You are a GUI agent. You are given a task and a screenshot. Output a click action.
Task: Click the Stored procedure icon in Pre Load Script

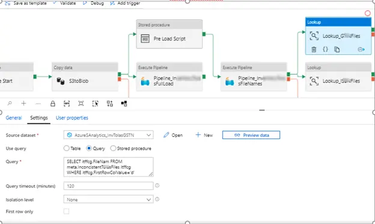click(x=145, y=39)
